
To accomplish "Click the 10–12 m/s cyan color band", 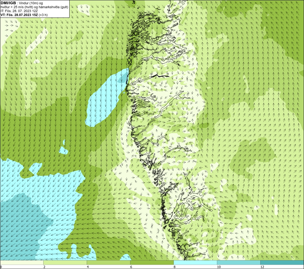I will tap(239, 263).
